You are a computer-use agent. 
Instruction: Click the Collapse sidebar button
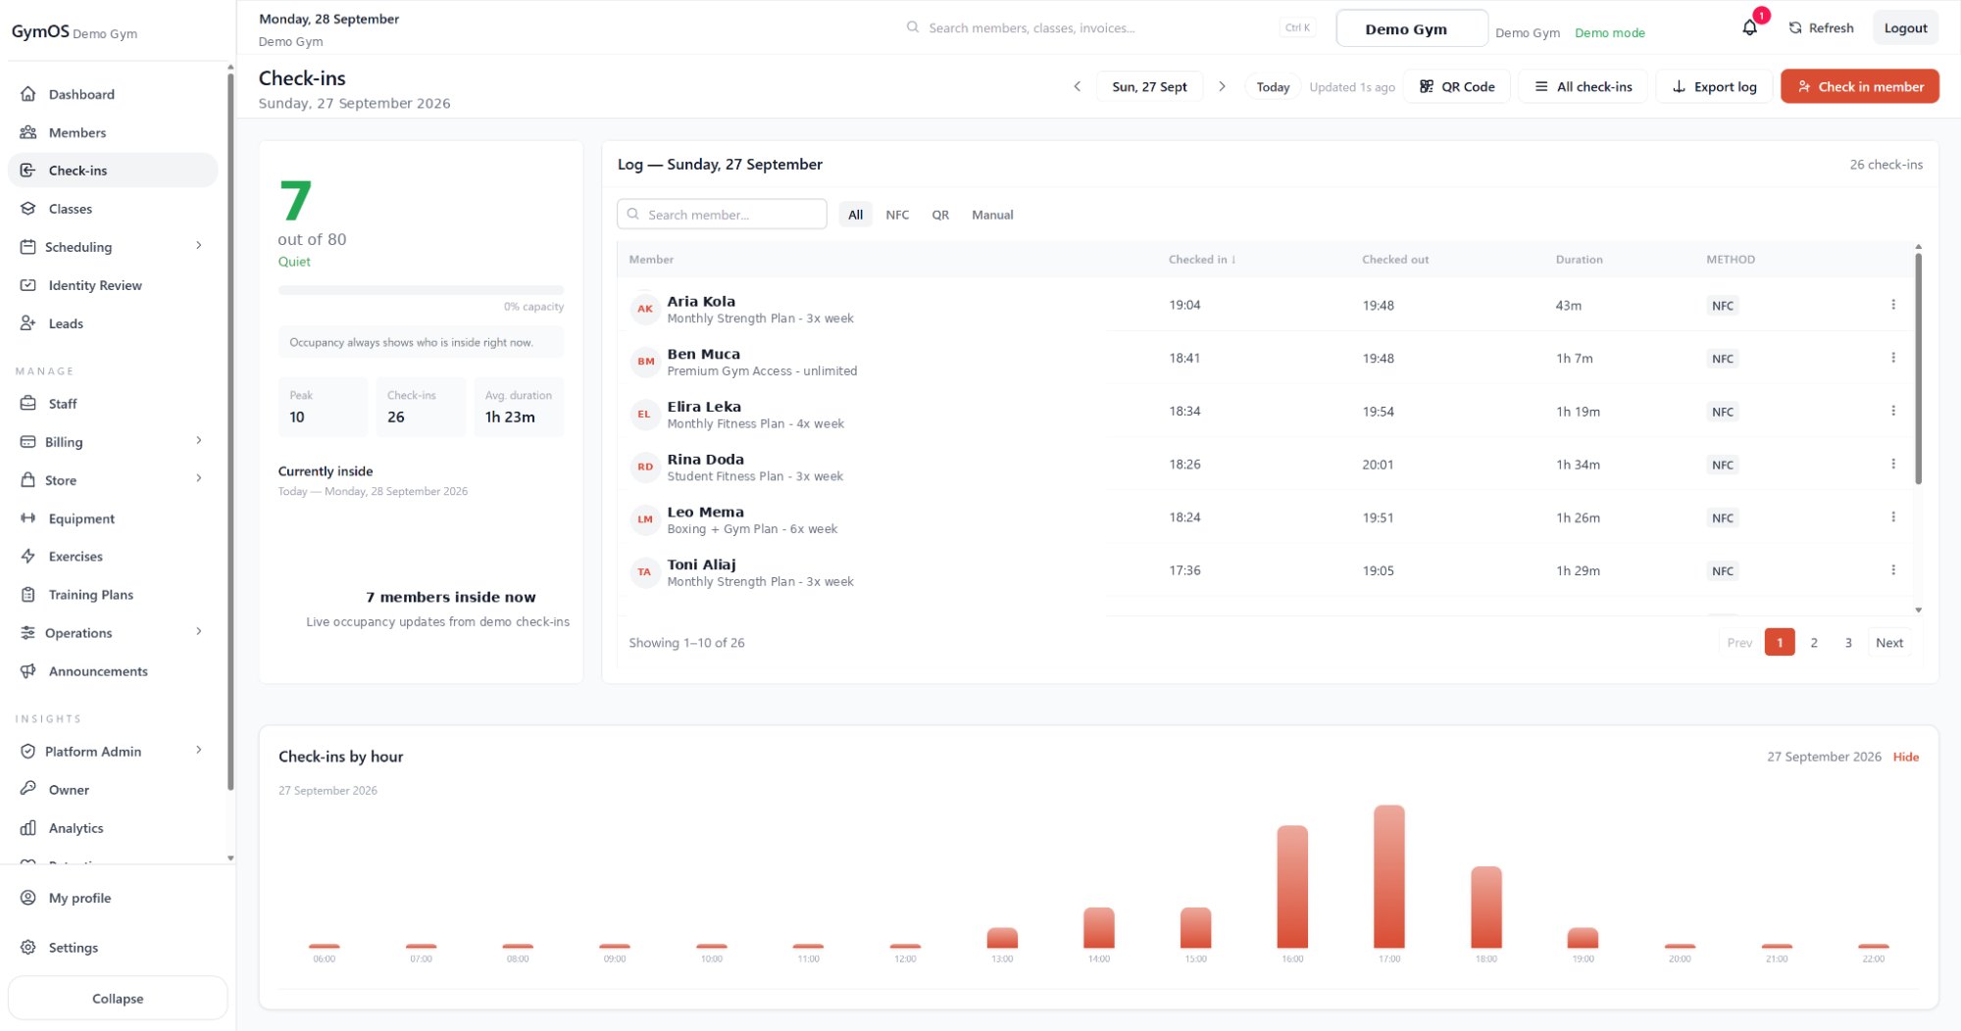(x=118, y=999)
